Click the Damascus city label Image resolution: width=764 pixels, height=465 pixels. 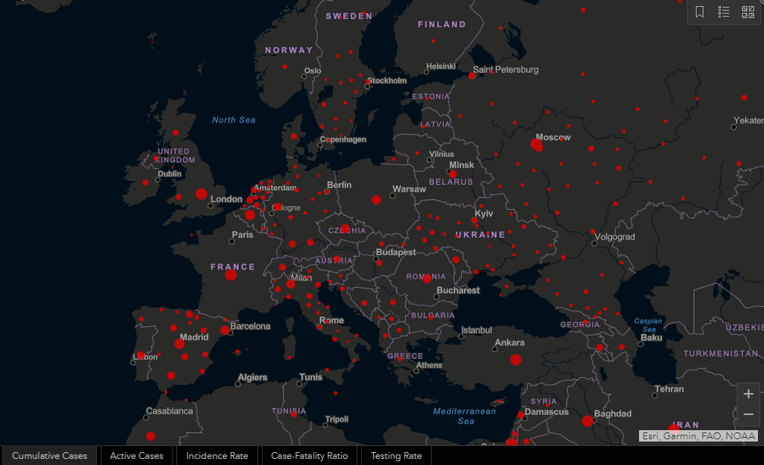(546, 412)
